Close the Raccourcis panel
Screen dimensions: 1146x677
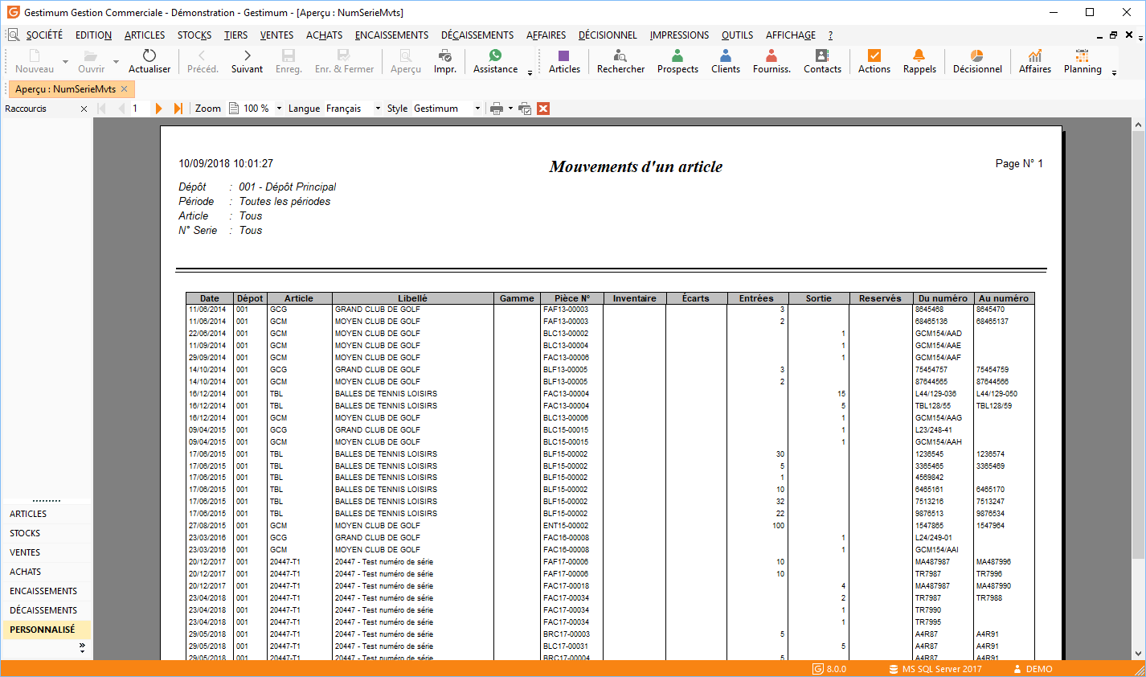(84, 109)
